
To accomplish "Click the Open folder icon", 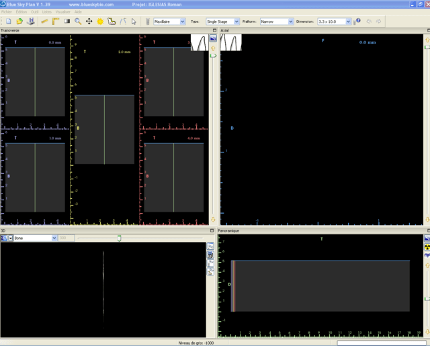I will (x=19, y=21).
